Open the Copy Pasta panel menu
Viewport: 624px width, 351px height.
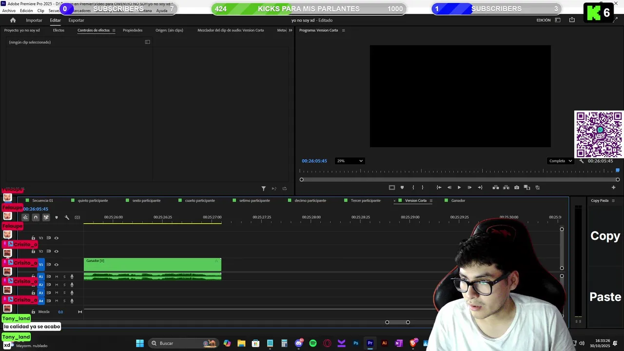point(613,200)
